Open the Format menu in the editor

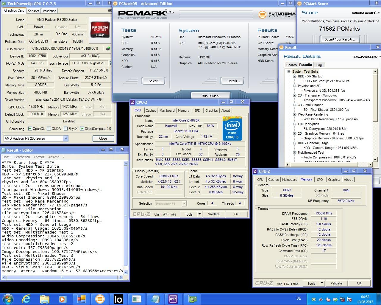[x=39, y=157]
